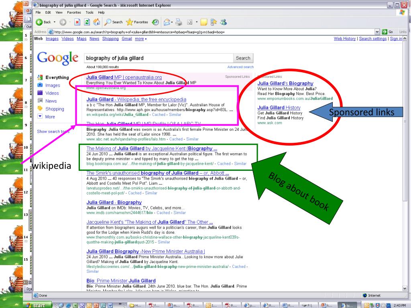Open 'The Making of Julia Gillard by Jacqueline Kent' result
Screen dimensions: 411x308
(x=151, y=148)
